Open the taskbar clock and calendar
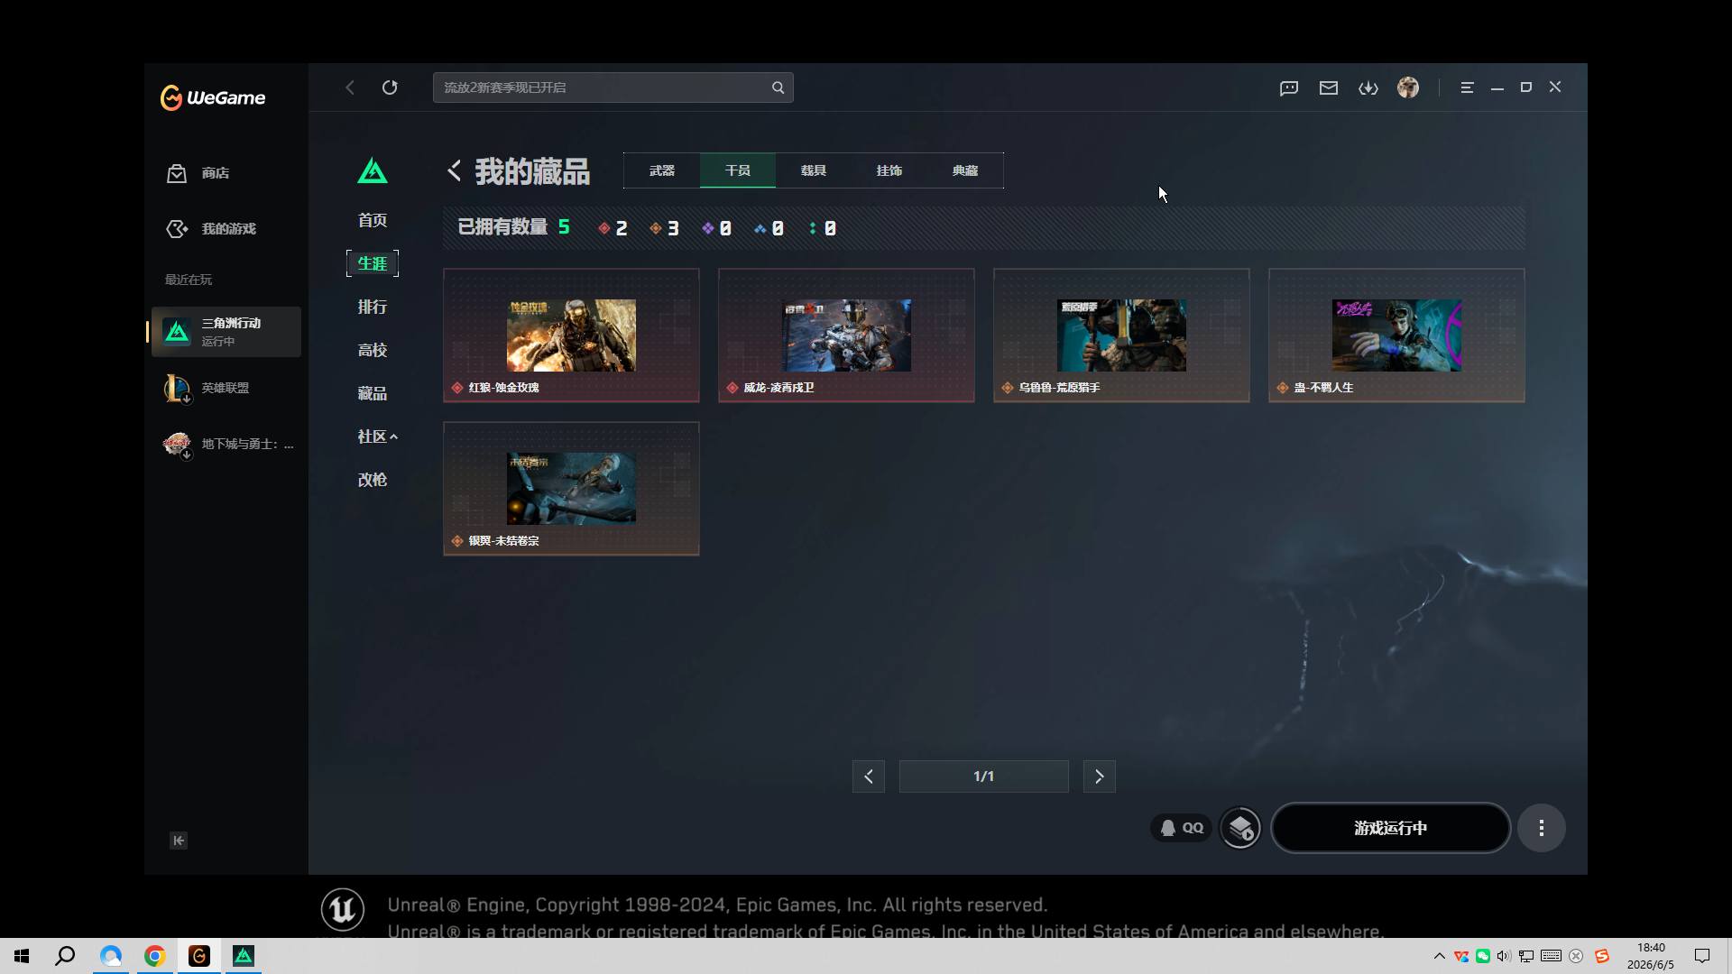 (x=1651, y=956)
